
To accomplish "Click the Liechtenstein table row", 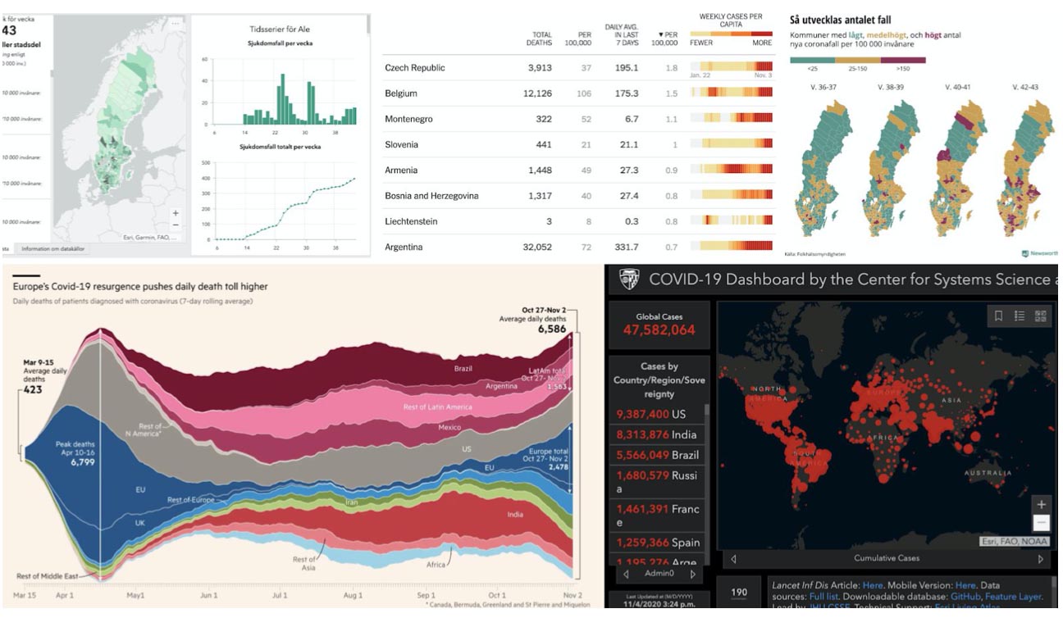I will (578, 221).
